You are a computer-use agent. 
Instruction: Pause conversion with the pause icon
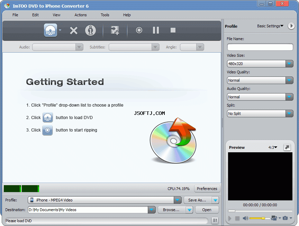[x=156, y=30]
